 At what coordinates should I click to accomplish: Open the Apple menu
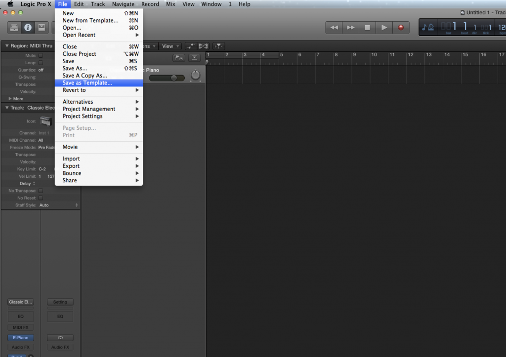tap(10, 4)
